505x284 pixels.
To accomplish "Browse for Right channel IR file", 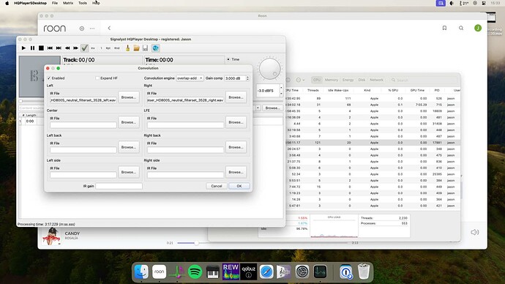I will [x=236, y=97].
